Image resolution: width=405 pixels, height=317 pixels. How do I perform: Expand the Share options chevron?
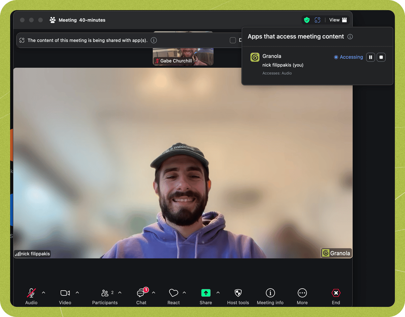[218, 293]
